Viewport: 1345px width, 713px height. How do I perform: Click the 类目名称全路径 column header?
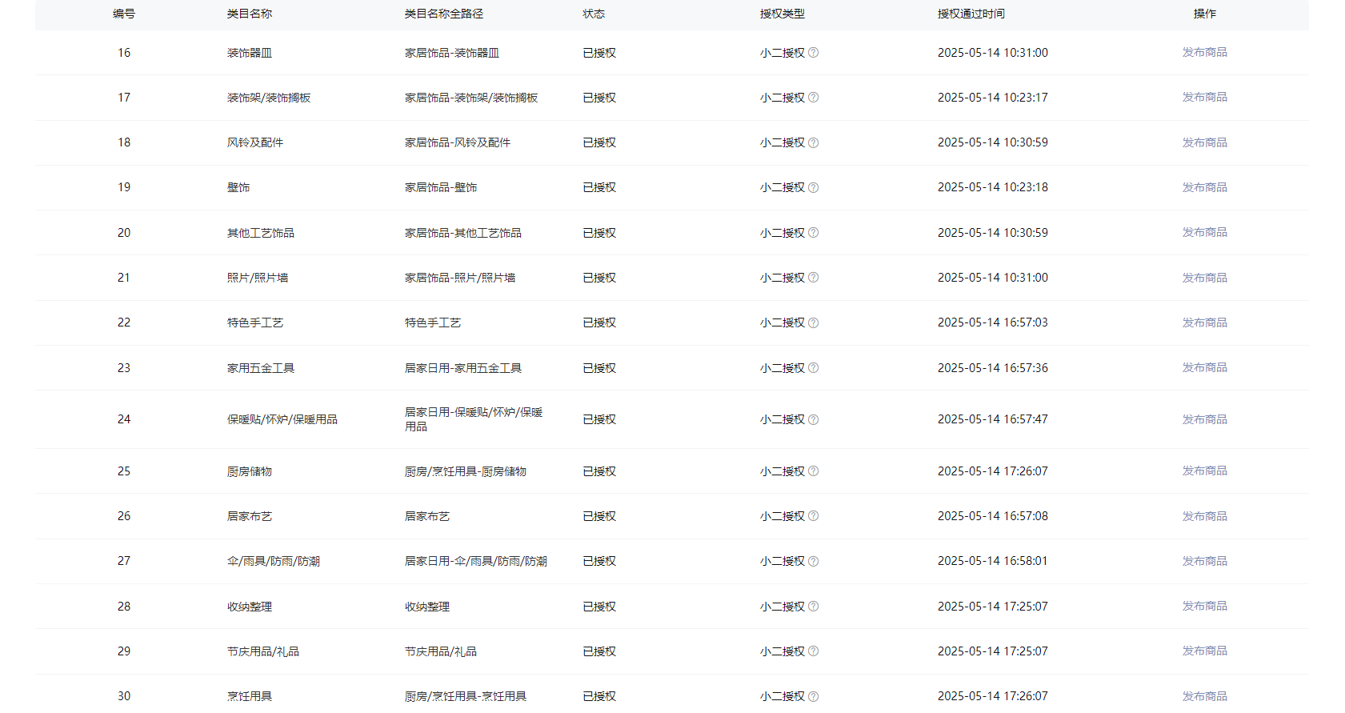click(x=444, y=14)
